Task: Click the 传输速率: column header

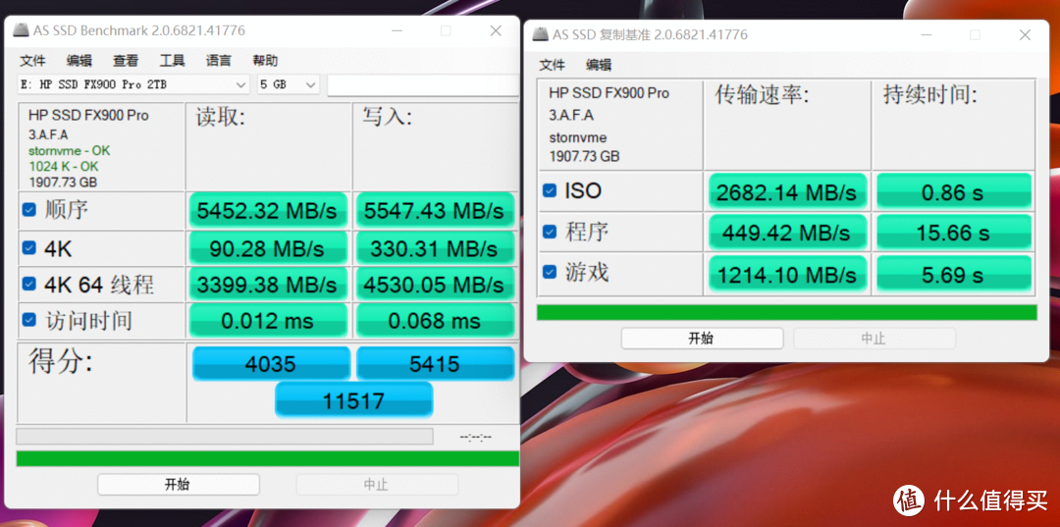Action: click(x=763, y=95)
